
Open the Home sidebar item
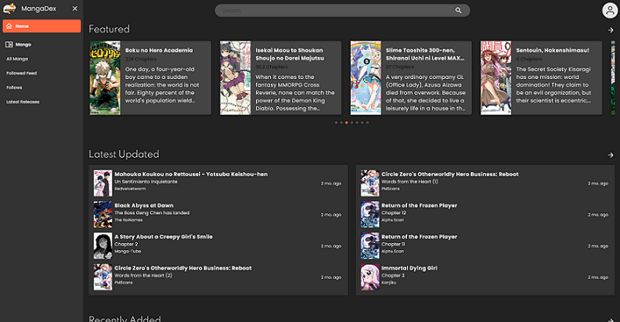41,26
